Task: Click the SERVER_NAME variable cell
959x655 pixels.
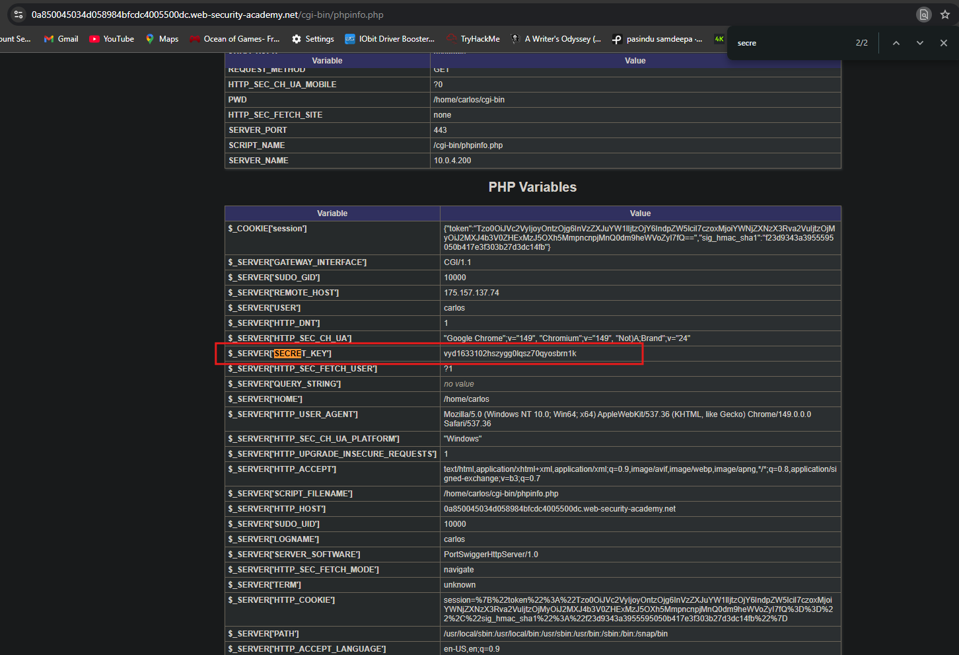Action: (328, 161)
